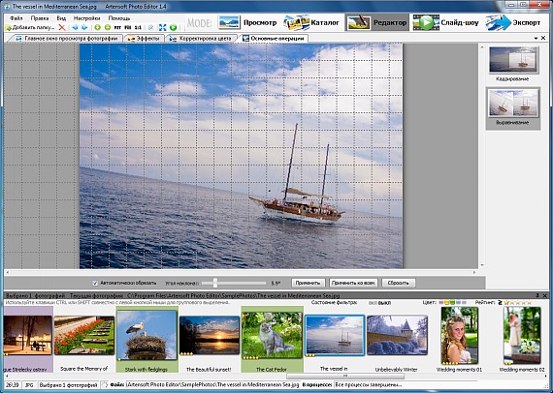
Task: Turn filter state ВЫКЛ off
Action: click(x=384, y=303)
